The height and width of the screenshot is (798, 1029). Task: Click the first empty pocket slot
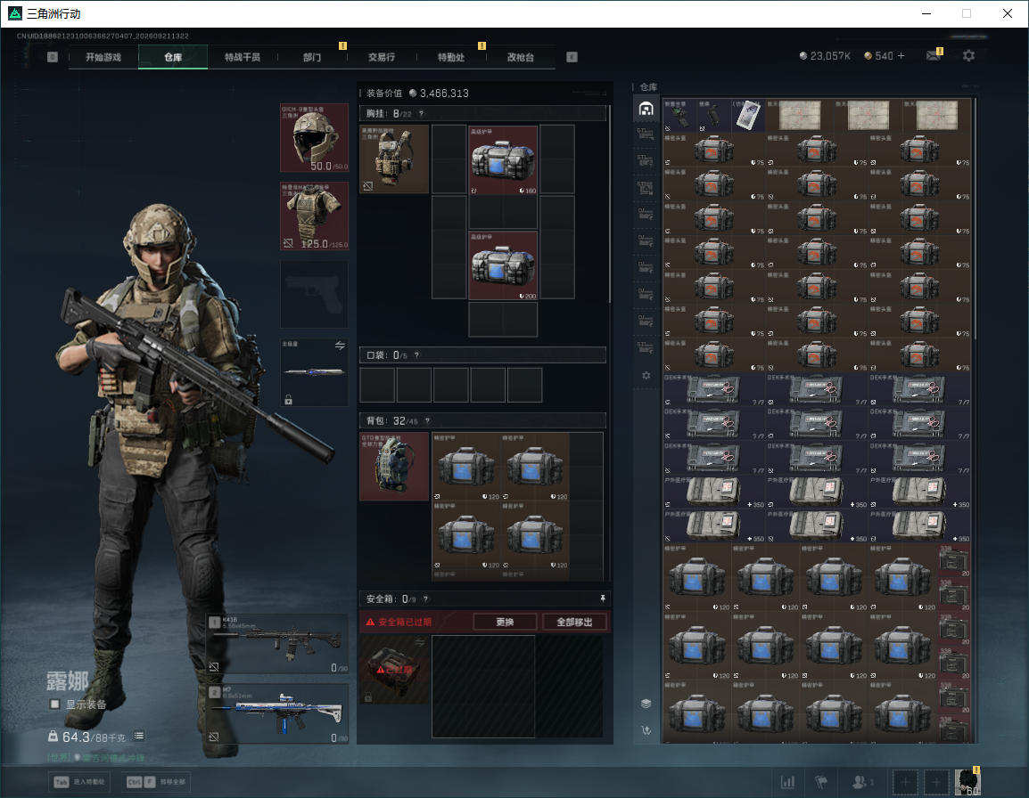coord(377,384)
